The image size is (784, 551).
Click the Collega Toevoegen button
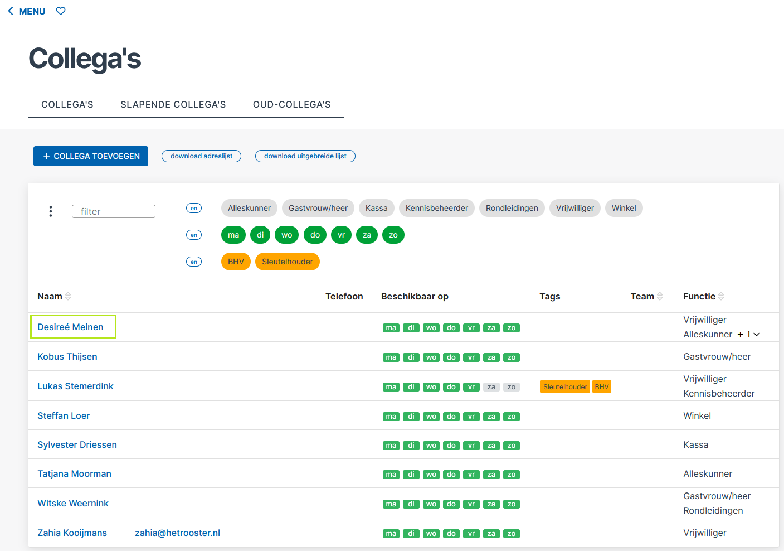pyautogui.click(x=91, y=156)
